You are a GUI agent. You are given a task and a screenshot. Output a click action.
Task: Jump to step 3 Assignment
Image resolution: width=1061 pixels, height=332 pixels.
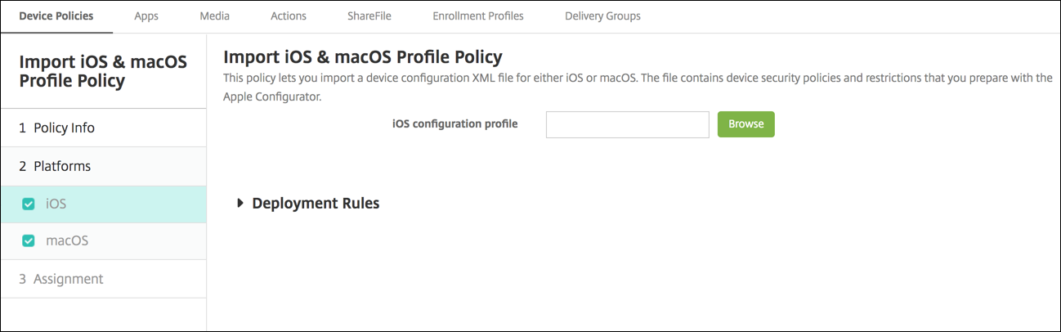pyautogui.click(x=61, y=279)
